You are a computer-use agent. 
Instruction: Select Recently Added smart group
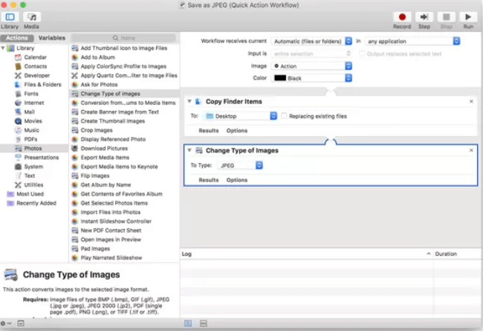[x=36, y=203]
